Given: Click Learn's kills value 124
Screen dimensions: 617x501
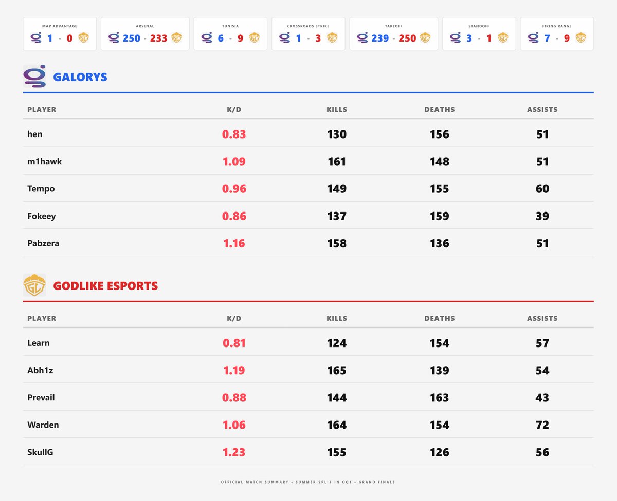Looking at the screenshot, I should point(337,343).
